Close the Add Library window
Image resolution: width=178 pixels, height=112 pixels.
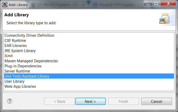pos(168,3)
